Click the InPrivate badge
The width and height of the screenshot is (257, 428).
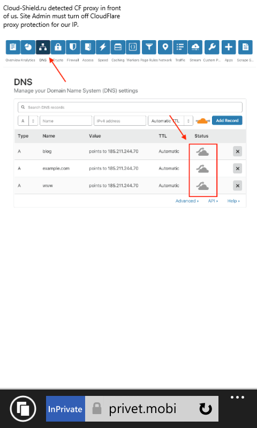[65, 409]
